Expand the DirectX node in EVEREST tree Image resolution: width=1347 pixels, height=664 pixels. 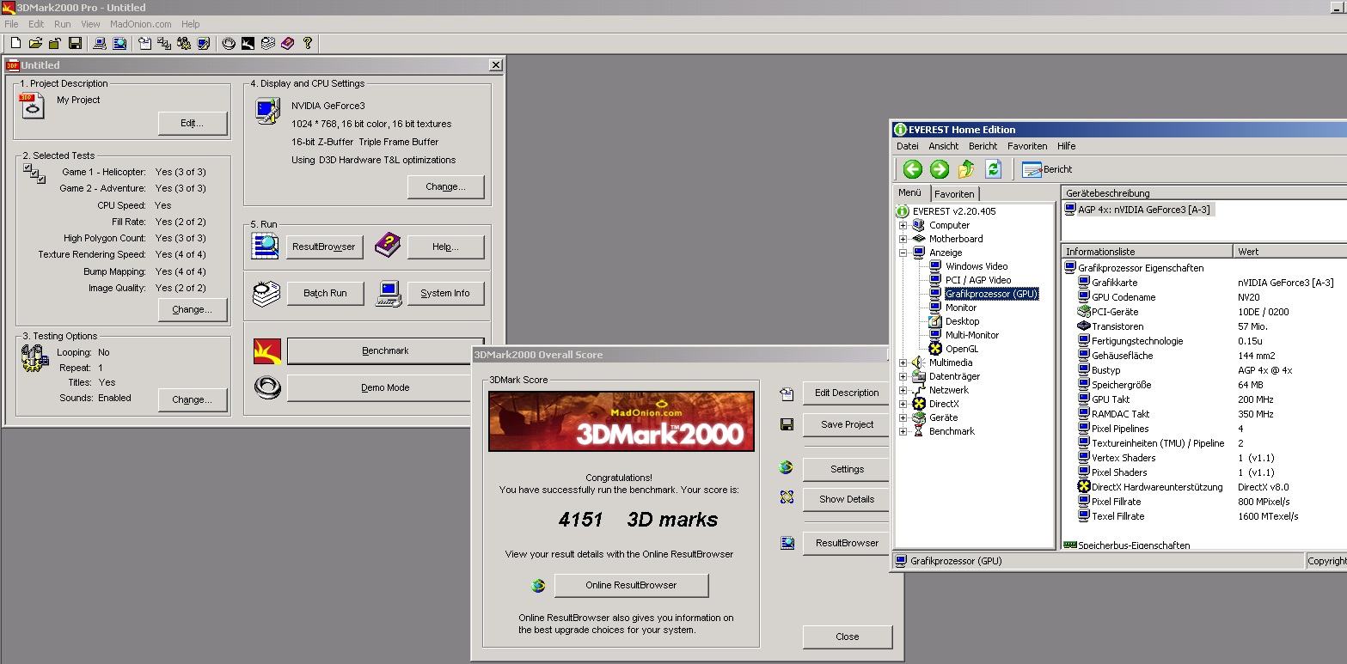(903, 404)
